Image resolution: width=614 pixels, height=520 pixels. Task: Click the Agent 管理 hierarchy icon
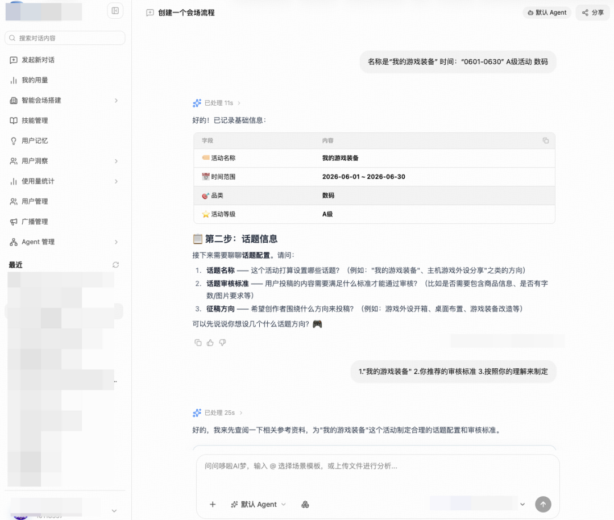pyautogui.click(x=13, y=242)
